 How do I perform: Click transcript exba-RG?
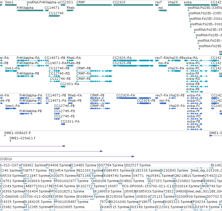click(x=193, y=63)
